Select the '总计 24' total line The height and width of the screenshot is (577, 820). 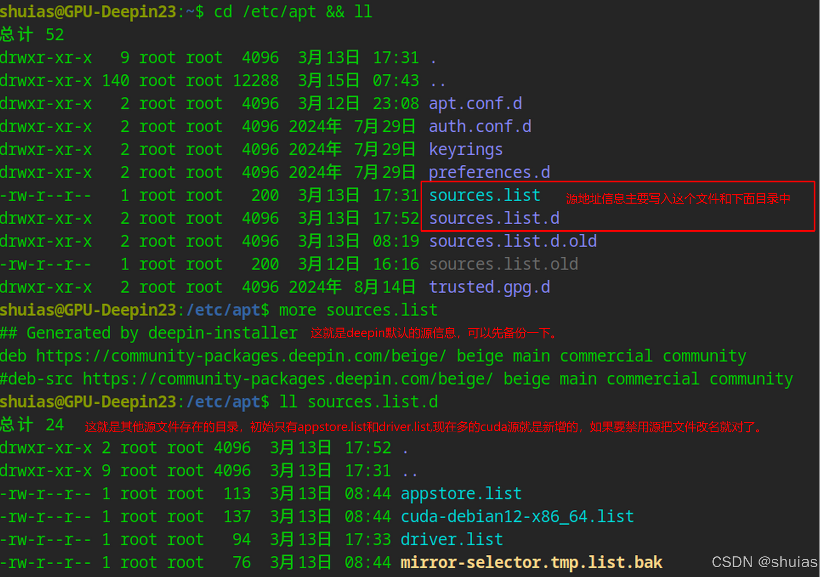[32, 425]
